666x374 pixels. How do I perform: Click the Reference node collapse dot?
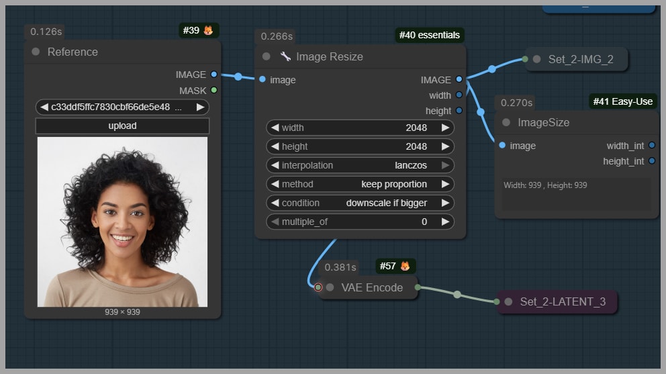36,52
